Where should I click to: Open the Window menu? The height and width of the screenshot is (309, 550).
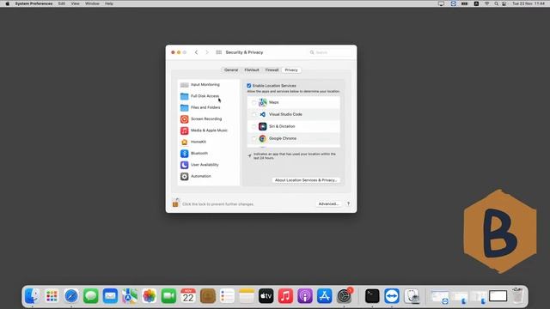(x=92, y=3)
